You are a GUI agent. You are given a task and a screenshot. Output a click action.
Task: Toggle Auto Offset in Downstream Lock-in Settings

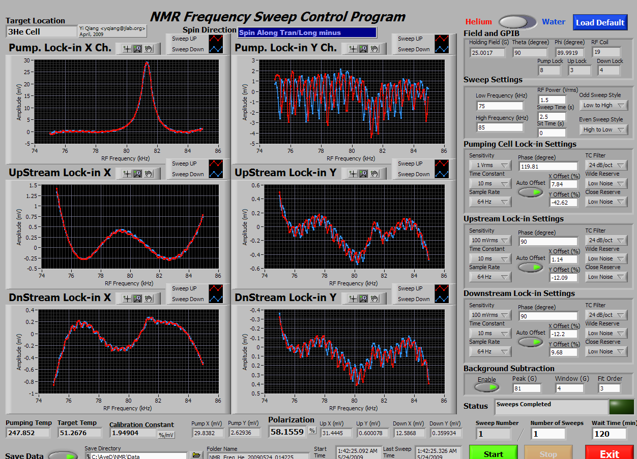530,342
